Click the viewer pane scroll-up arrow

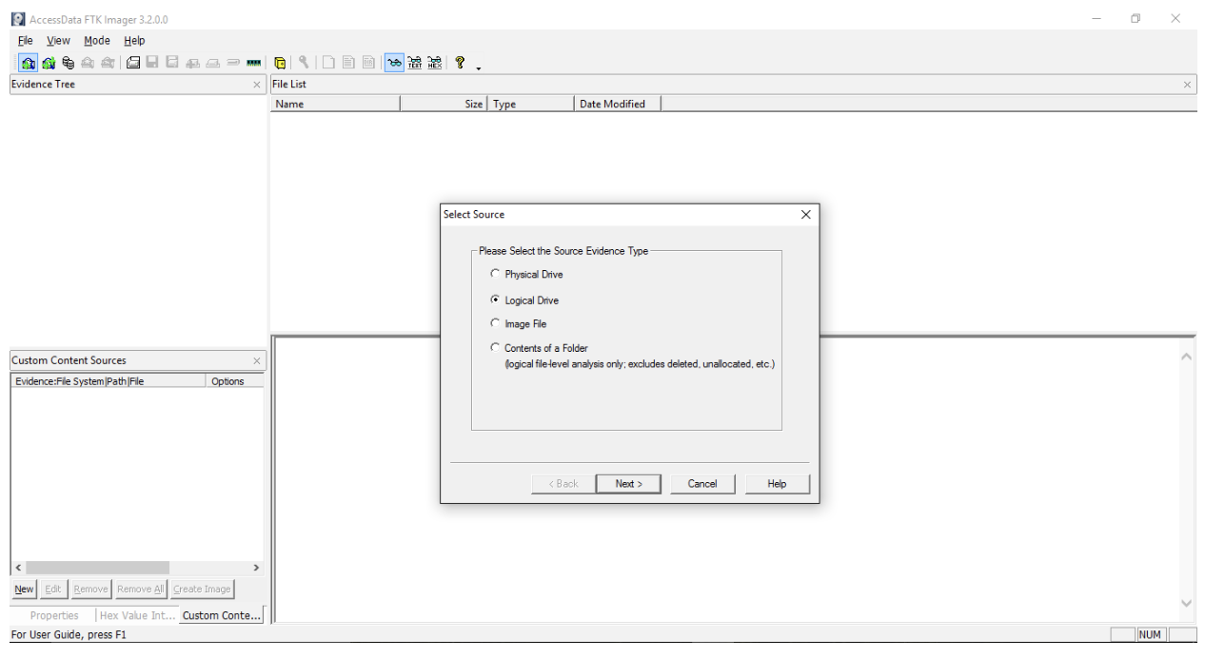[x=1186, y=356]
